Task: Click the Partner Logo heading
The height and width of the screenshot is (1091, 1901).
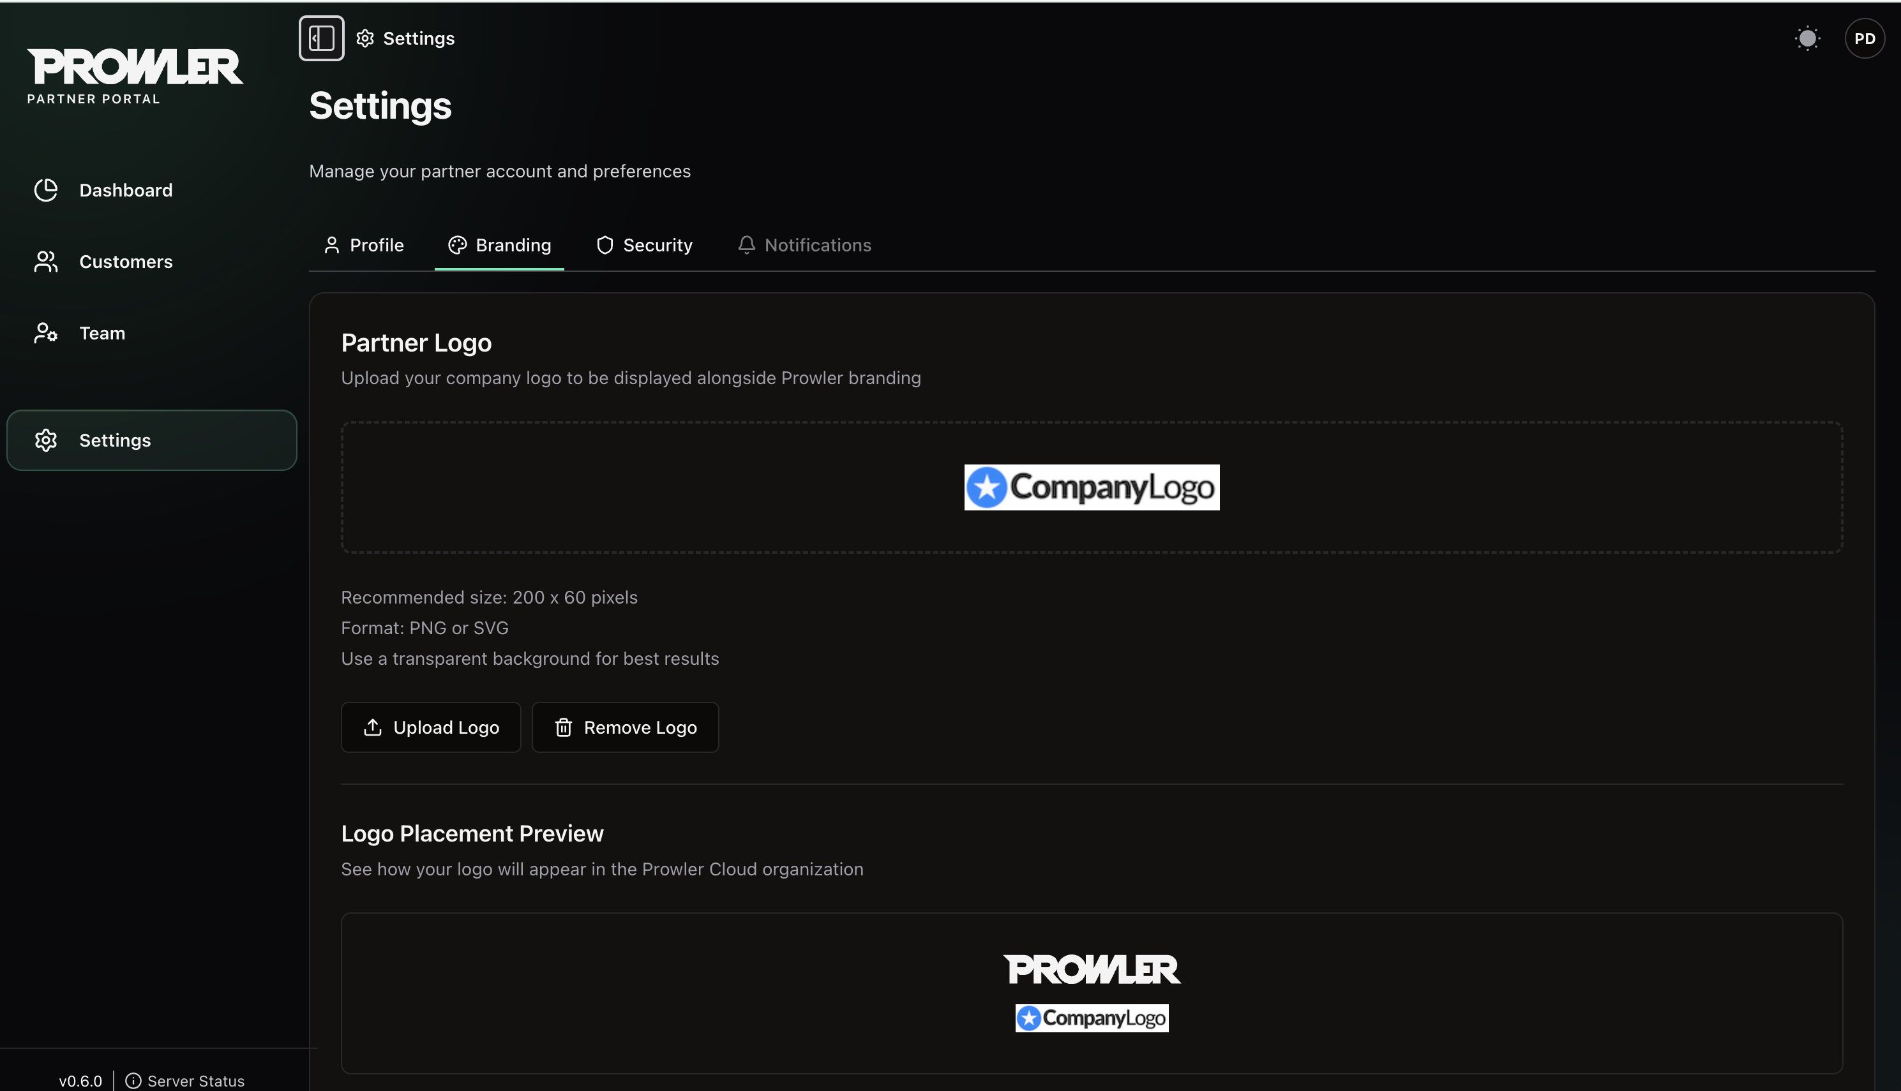Action: click(x=416, y=343)
